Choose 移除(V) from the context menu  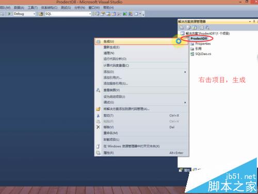142,127
